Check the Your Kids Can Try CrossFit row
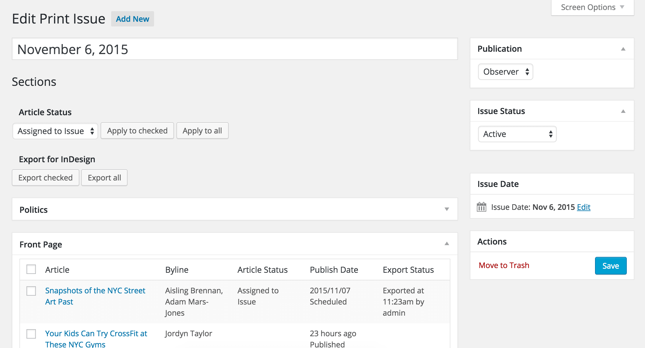Viewport: 645px width, 348px height. [x=31, y=334]
